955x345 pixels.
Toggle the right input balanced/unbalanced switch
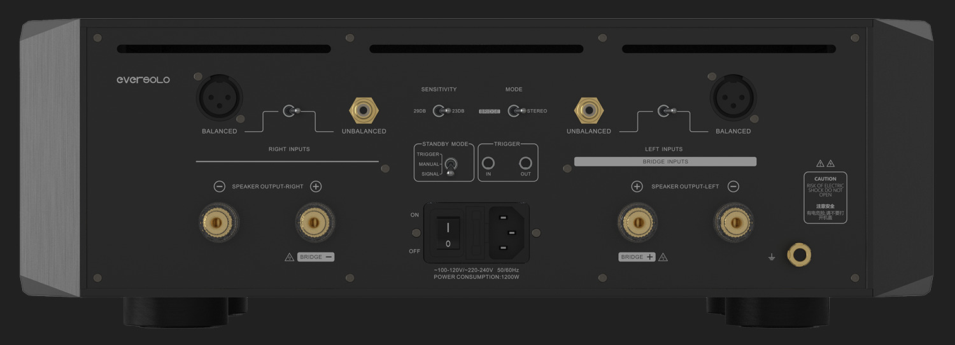pyautogui.click(x=290, y=111)
